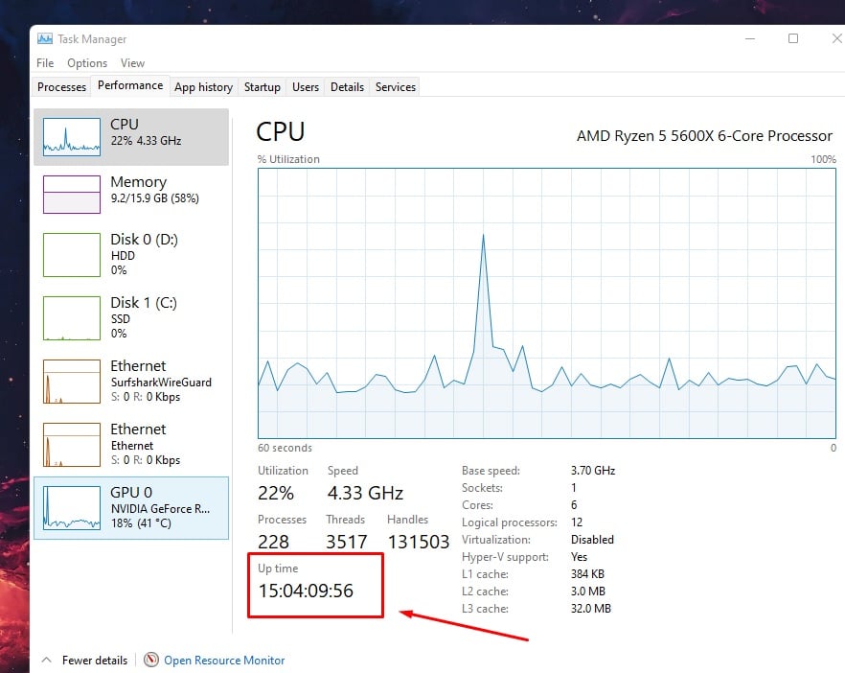This screenshot has height=673, width=845.
Task: Click the Processes count 228
Action: pyautogui.click(x=273, y=542)
